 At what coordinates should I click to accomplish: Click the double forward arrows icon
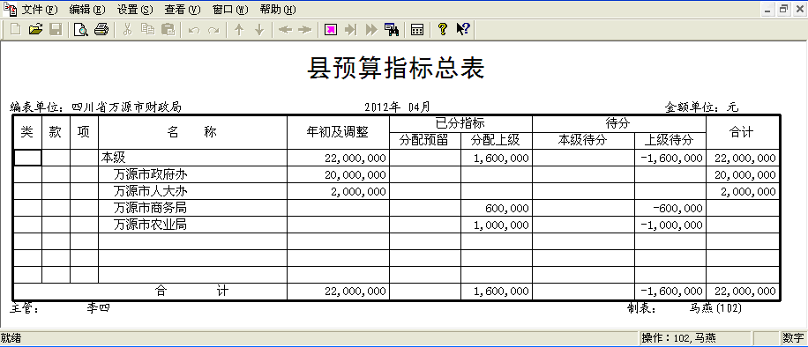point(371,29)
